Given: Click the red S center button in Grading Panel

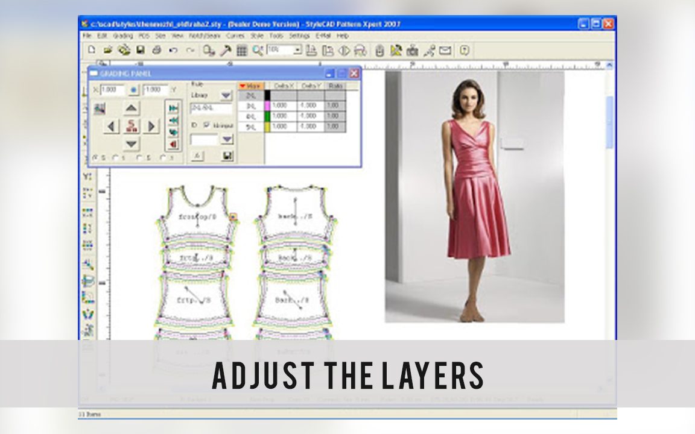Looking at the screenshot, I should click(131, 126).
